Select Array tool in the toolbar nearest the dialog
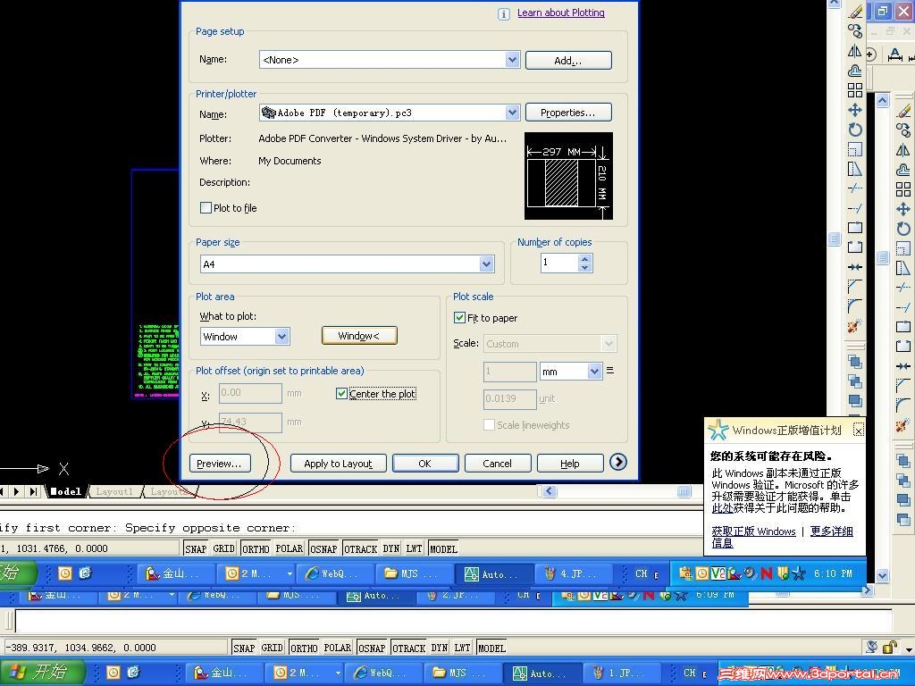This screenshot has width=915, height=686. (x=855, y=90)
